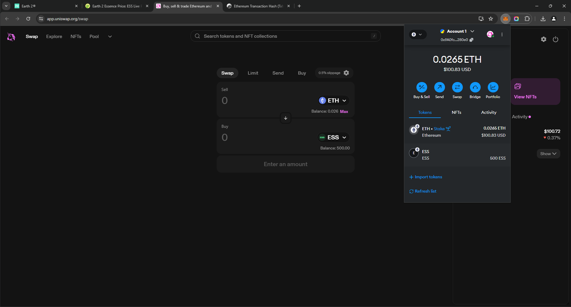Image resolution: width=571 pixels, height=307 pixels.
Task: Click Import tokens link
Action: pyautogui.click(x=428, y=177)
